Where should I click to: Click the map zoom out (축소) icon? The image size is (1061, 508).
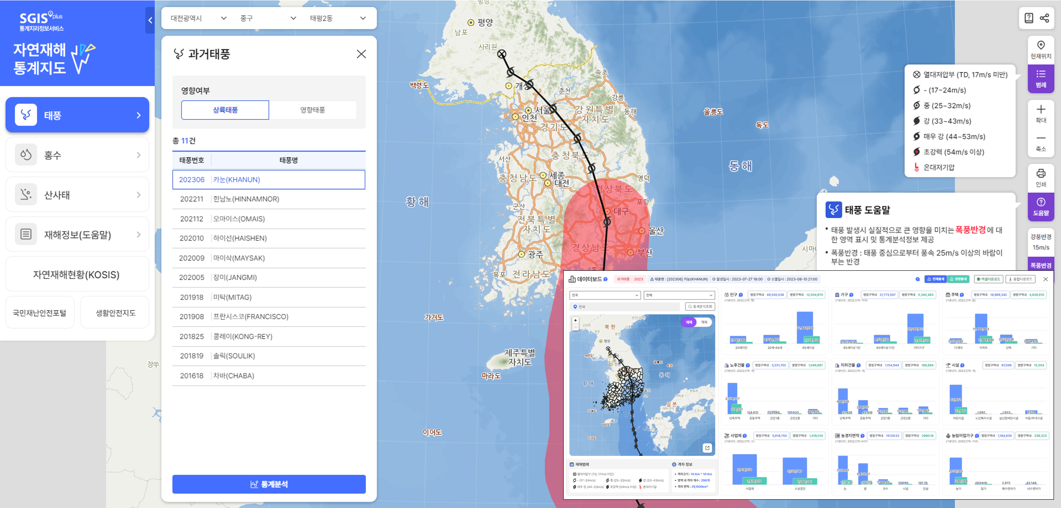point(1041,138)
